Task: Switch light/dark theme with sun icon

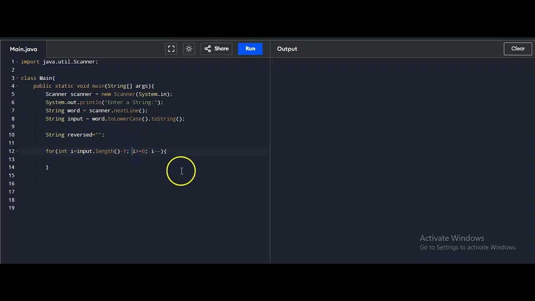Action: coord(189,49)
